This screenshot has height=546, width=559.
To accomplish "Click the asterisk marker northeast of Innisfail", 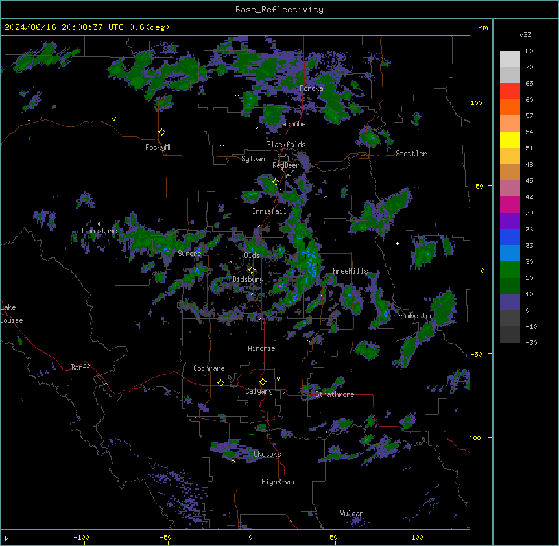I will [326, 196].
